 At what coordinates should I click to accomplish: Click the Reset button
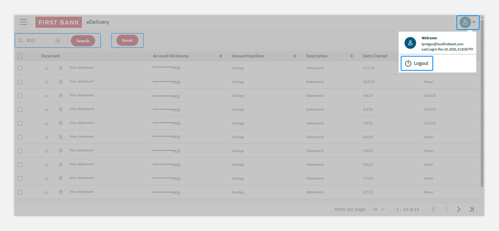coord(127,40)
